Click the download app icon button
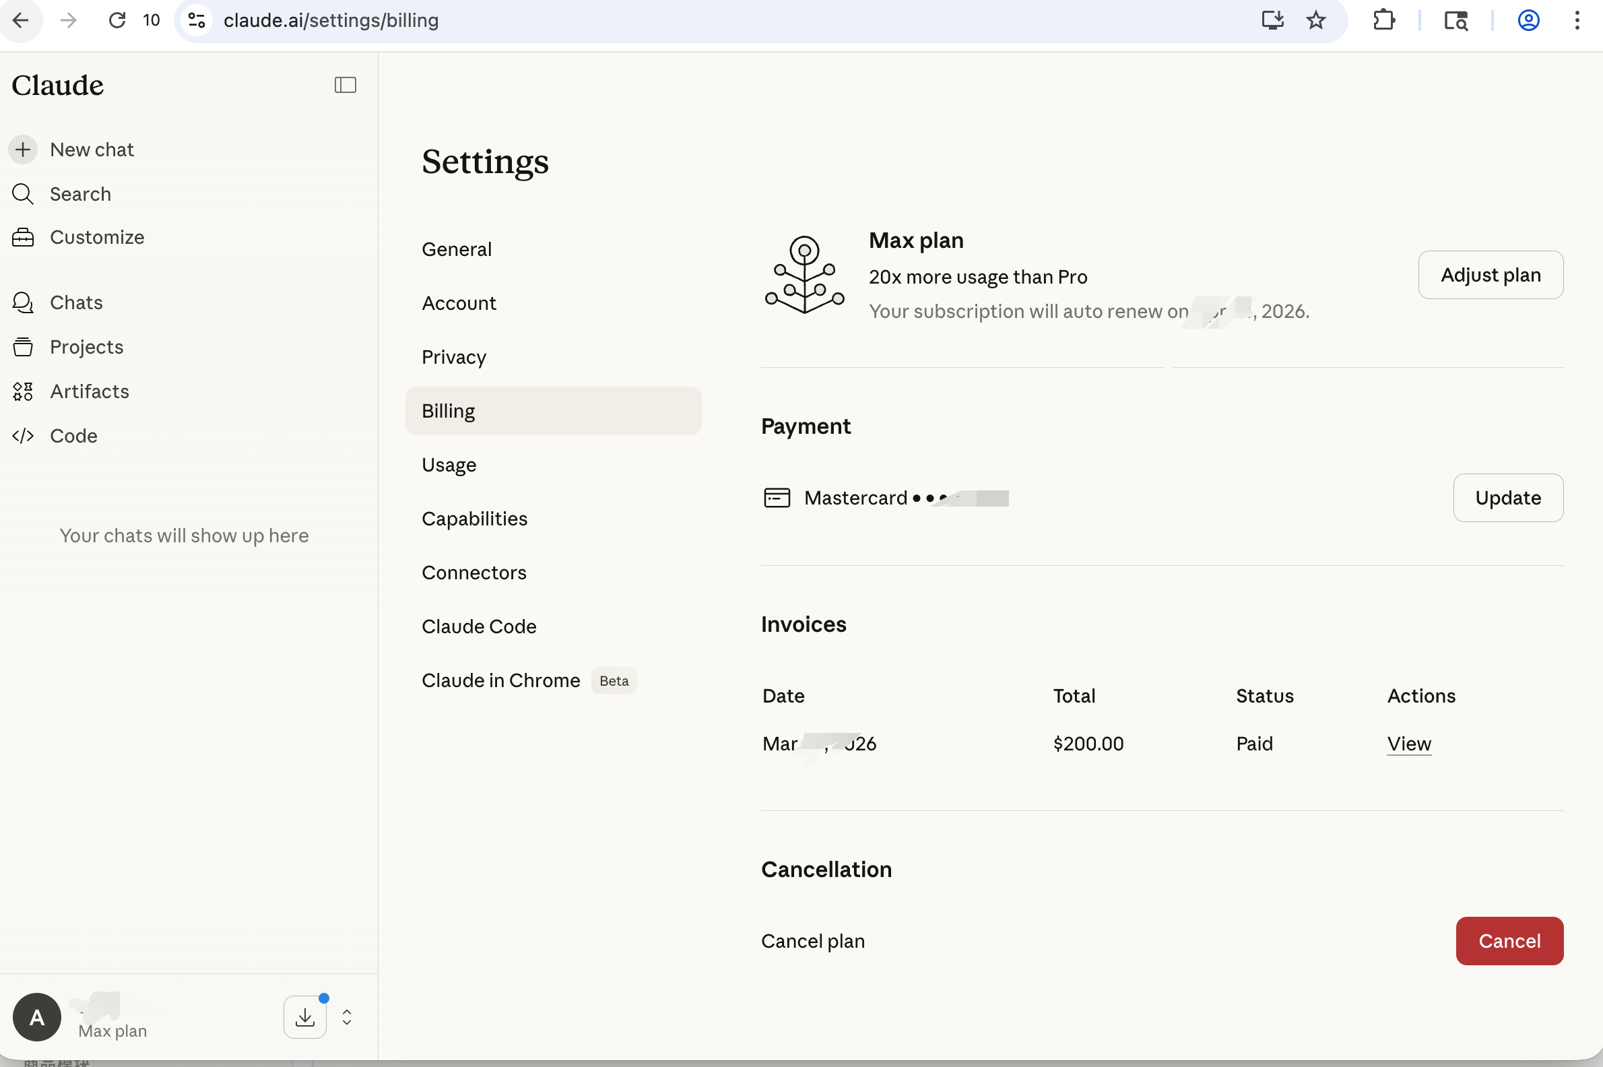Screen dimensions: 1603x1067 coord(305,1016)
